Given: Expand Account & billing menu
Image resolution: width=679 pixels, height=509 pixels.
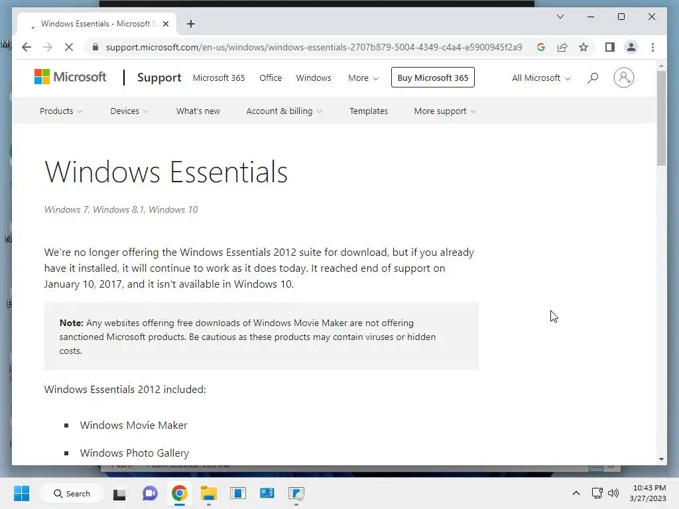Looking at the screenshot, I should coord(284,111).
